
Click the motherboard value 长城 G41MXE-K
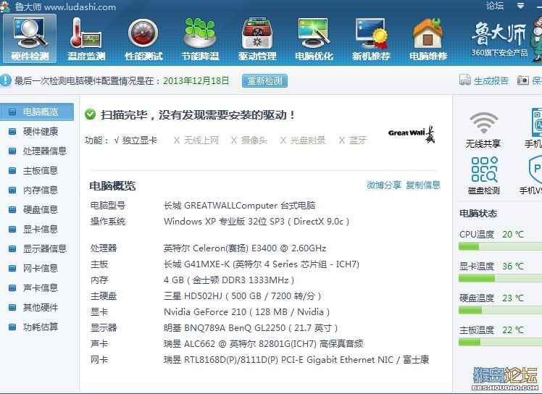click(x=262, y=264)
